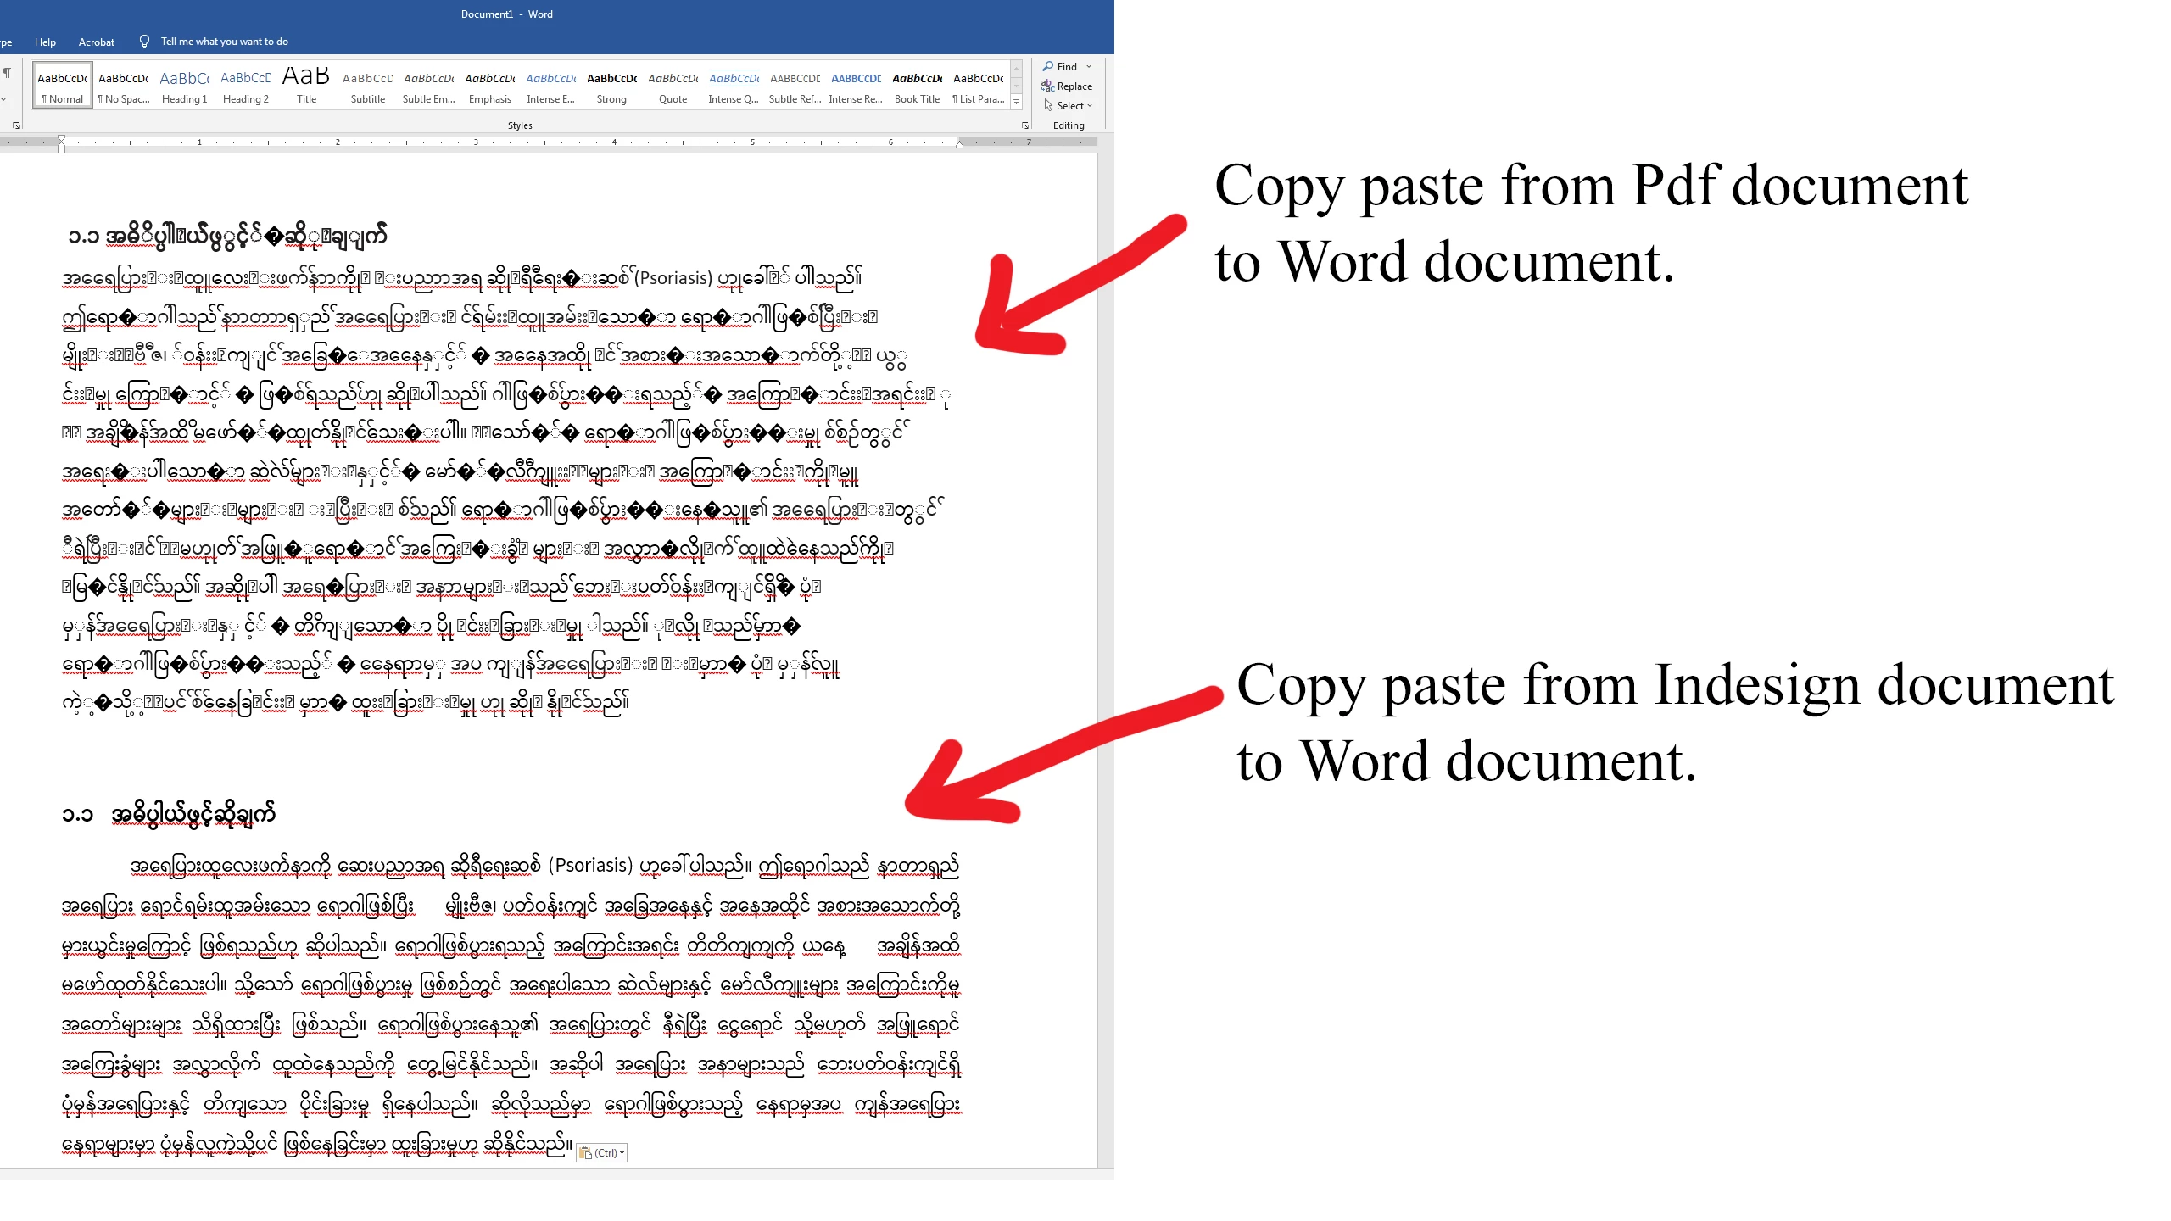Click the Tell me lightbulb icon
The width and height of the screenshot is (2171, 1221).
point(144,42)
